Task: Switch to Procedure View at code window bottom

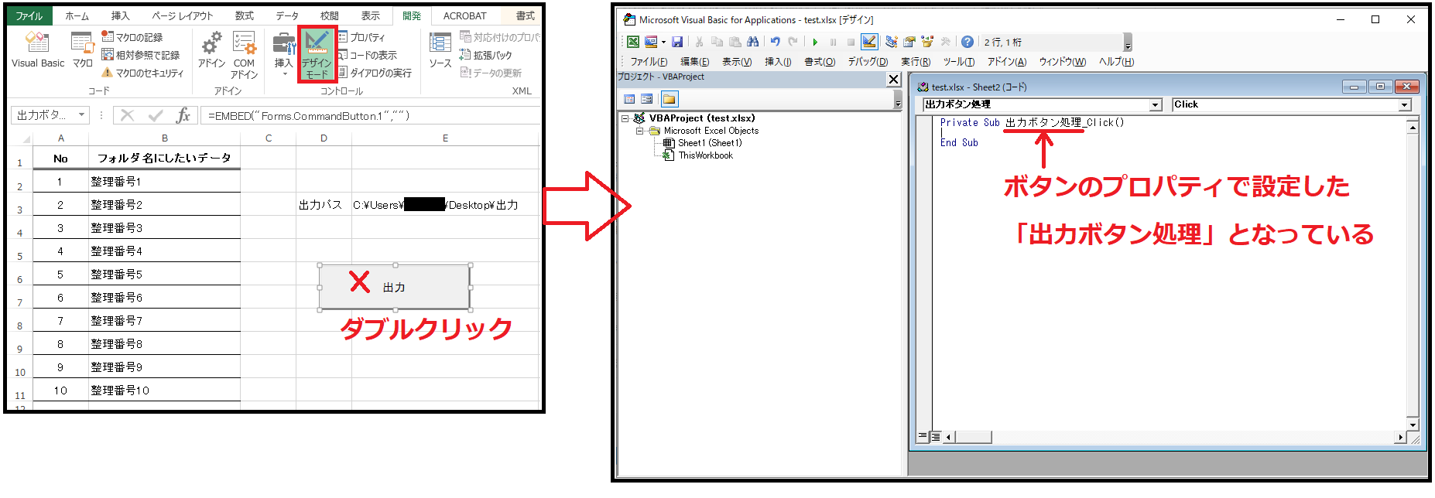Action: [923, 437]
